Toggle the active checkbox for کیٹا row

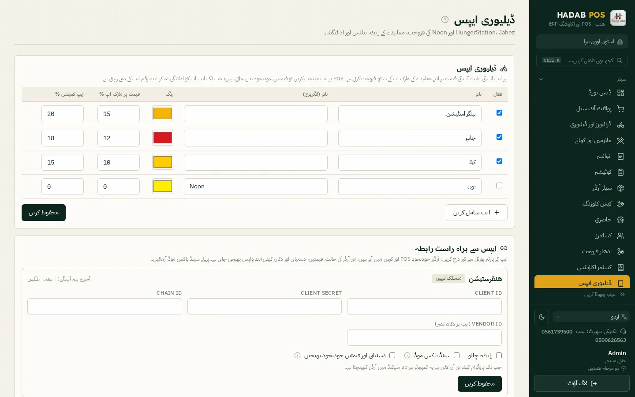[x=499, y=161]
